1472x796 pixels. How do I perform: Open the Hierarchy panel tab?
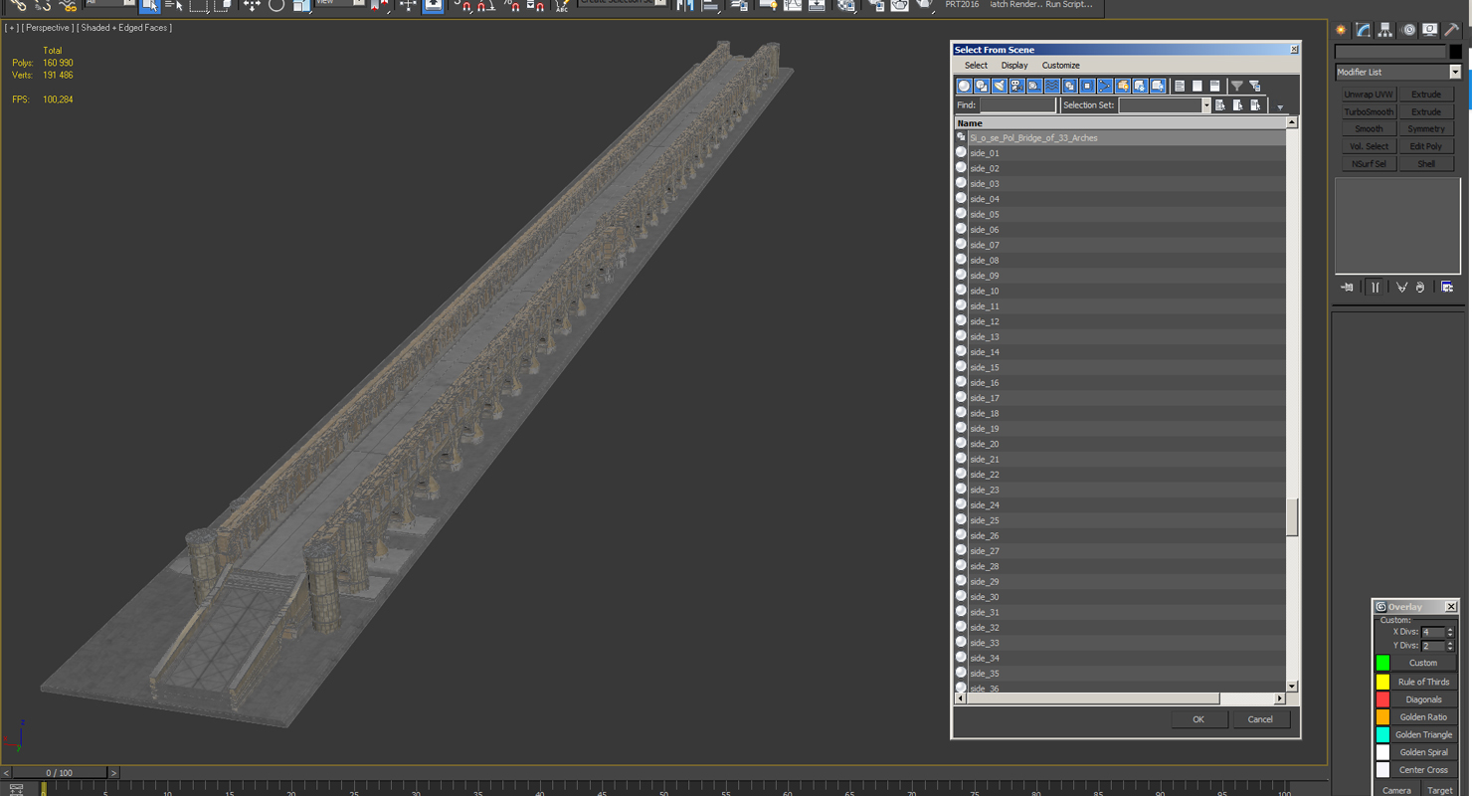(x=1385, y=30)
